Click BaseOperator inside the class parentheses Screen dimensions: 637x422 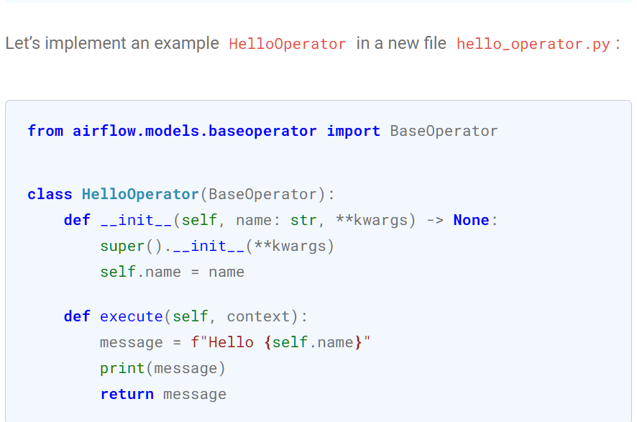coord(262,194)
